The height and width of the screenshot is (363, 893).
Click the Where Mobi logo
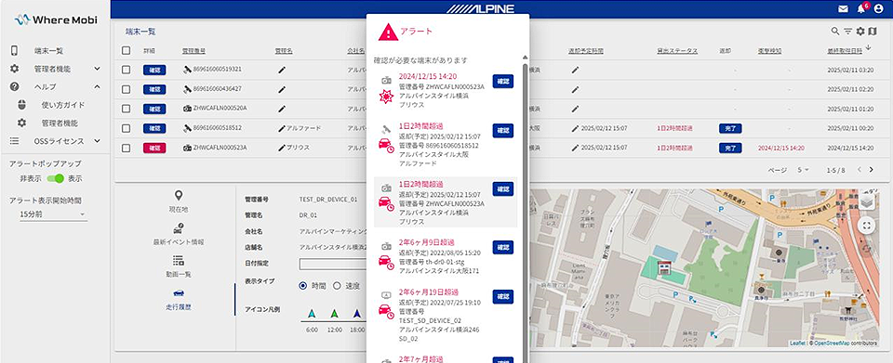[x=56, y=19]
